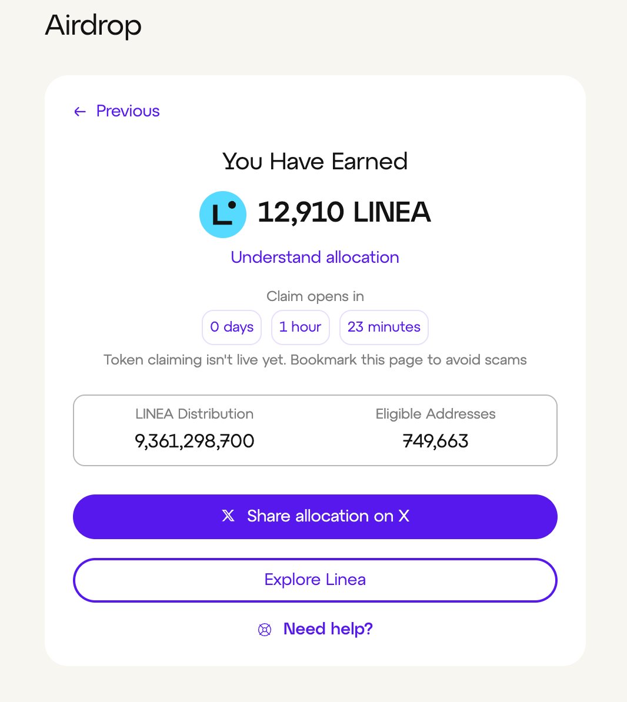Select the 23 minutes countdown pill
The width and height of the screenshot is (627, 702).
click(x=384, y=327)
